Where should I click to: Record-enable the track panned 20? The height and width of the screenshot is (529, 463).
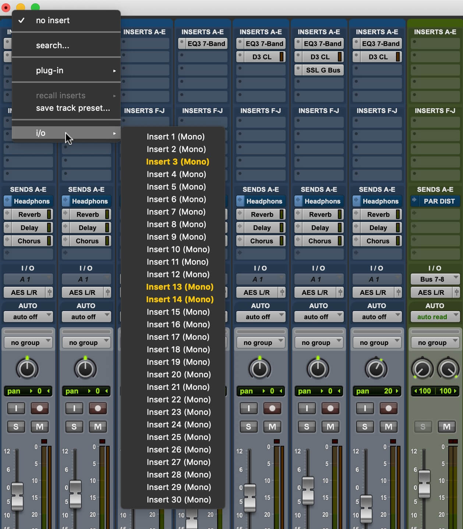tap(388, 408)
